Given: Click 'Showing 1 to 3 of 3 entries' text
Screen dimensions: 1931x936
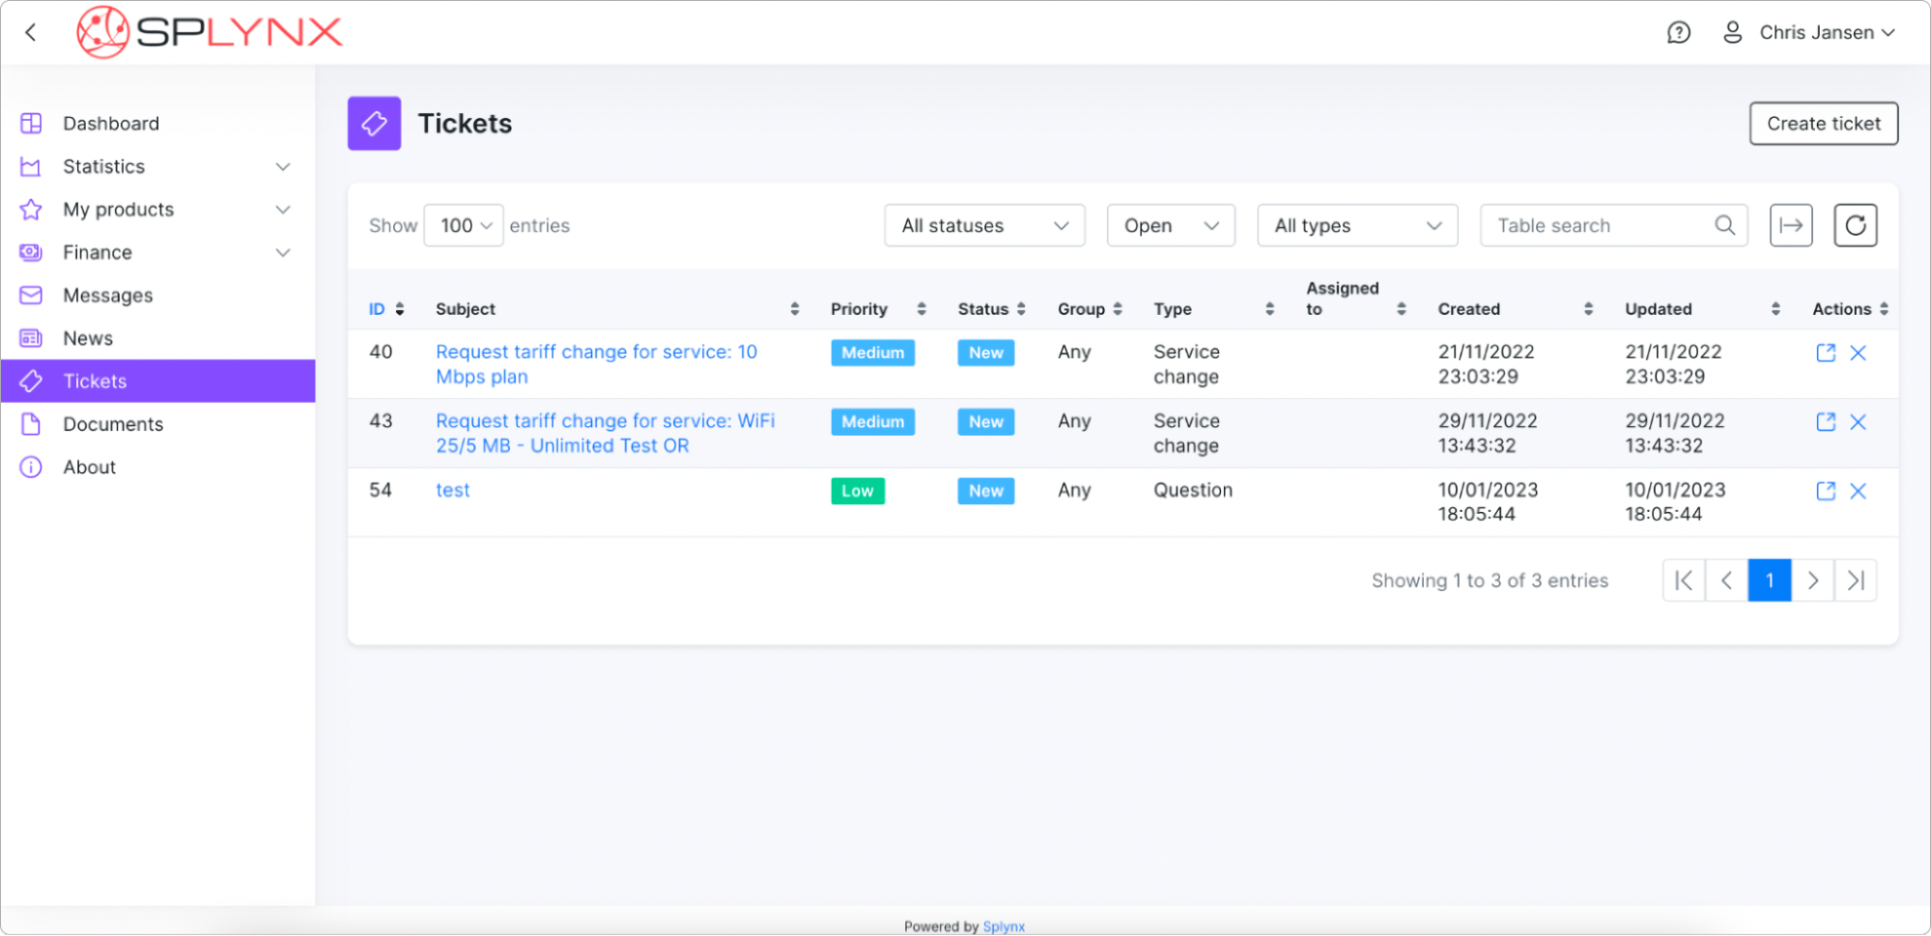Looking at the screenshot, I should coord(1490,581).
